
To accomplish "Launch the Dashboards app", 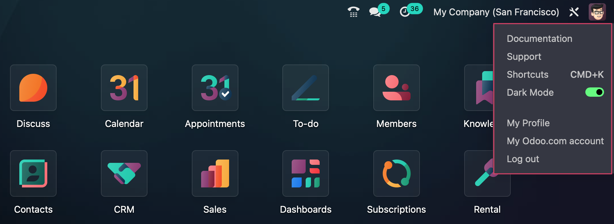I will 306,173.
